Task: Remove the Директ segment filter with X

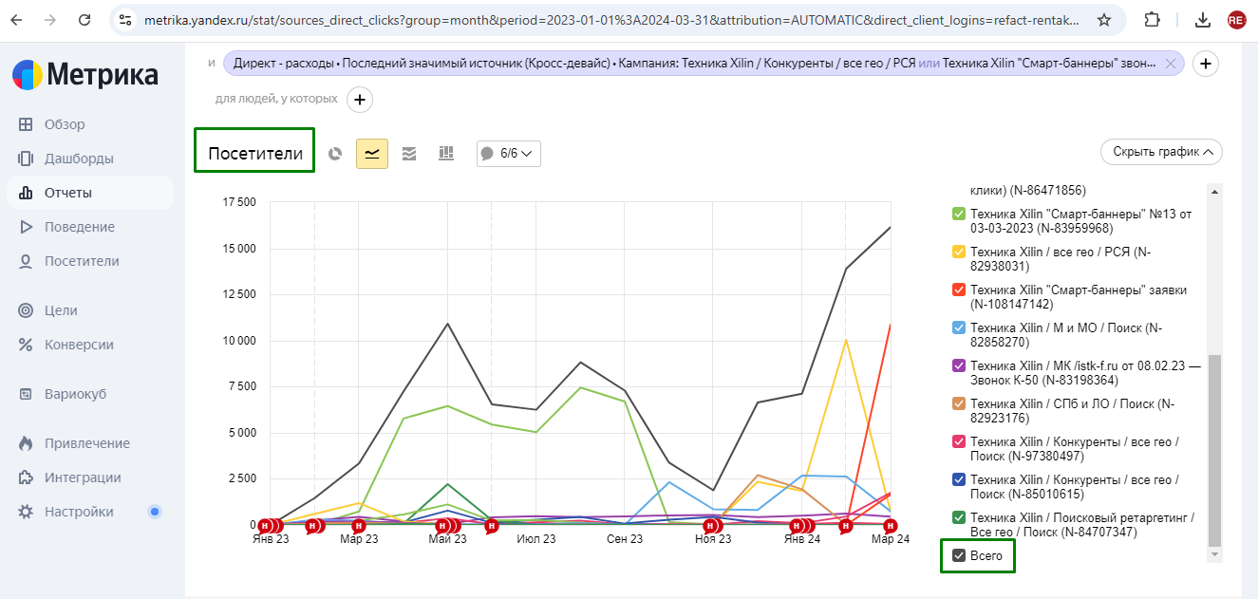Action: pos(1170,64)
